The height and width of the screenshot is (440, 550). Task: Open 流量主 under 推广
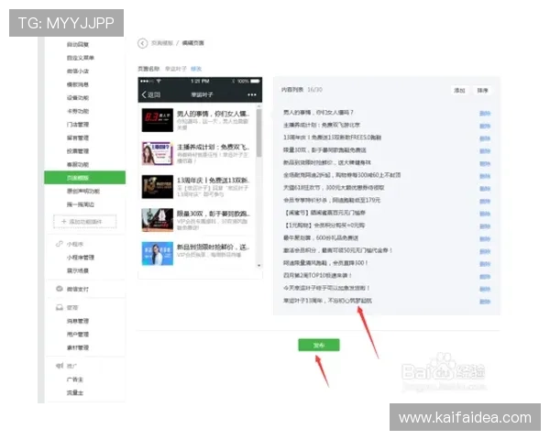(x=75, y=392)
